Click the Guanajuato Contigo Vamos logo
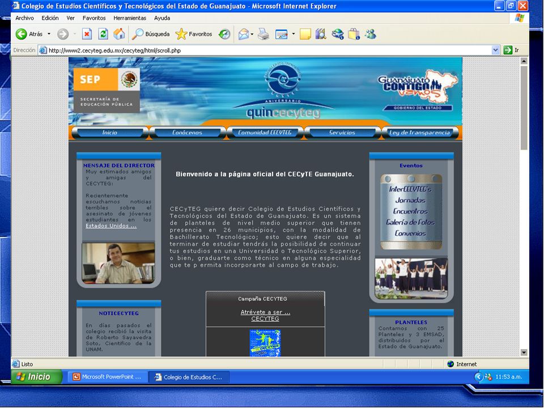 coord(418,90)
